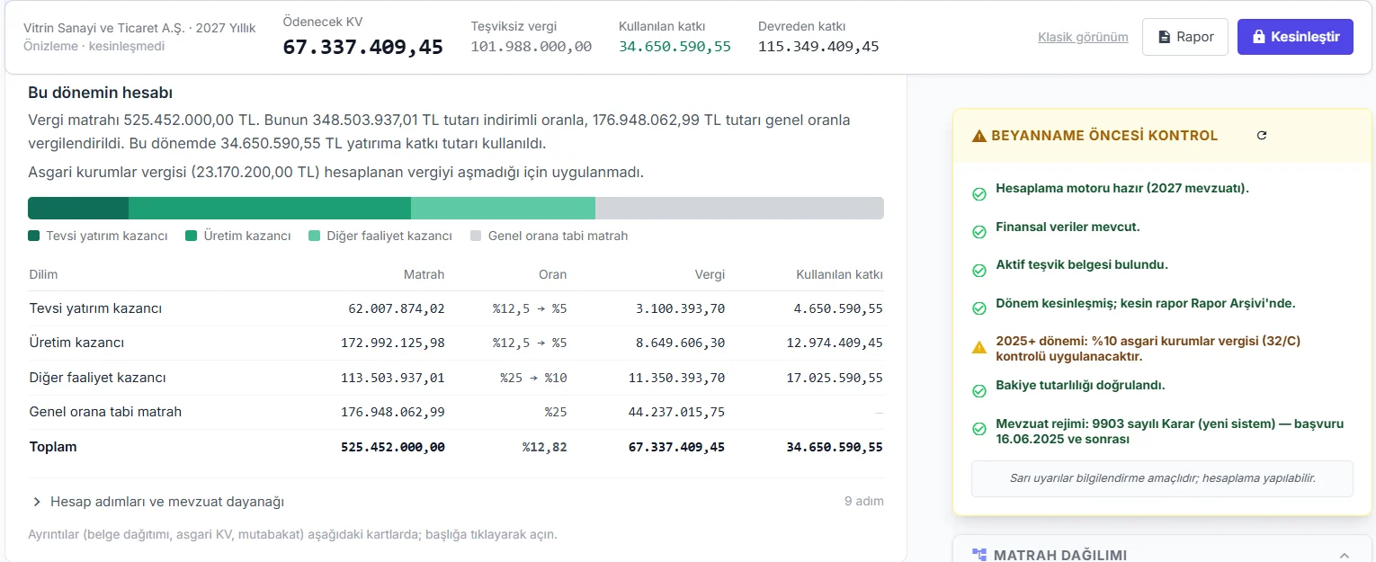Click the Matrah column header
The height and width of the screenshot is (562, 1376).
click(x=424, y=274)
